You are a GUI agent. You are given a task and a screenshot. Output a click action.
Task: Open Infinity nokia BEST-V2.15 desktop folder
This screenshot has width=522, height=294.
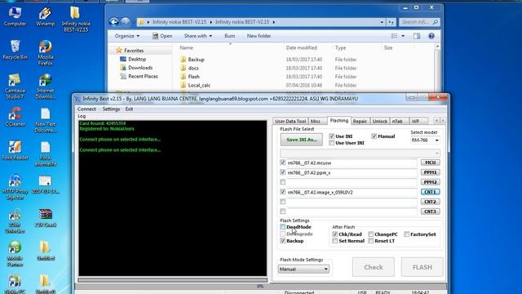[x=76, y=20]
